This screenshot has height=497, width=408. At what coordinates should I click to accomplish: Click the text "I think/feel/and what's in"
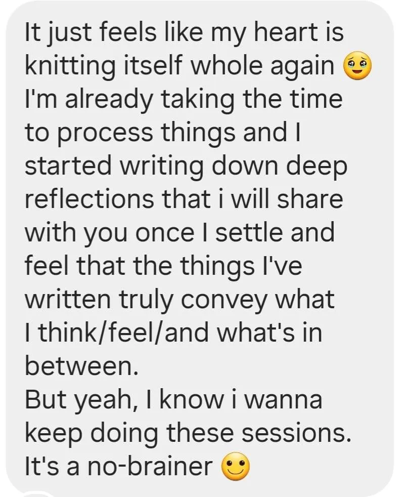pos(173,333)
